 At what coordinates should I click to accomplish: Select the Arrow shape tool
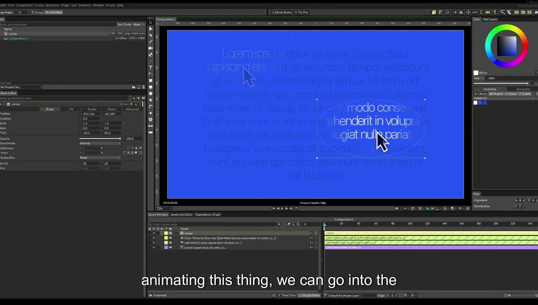[x=150, y=126]
